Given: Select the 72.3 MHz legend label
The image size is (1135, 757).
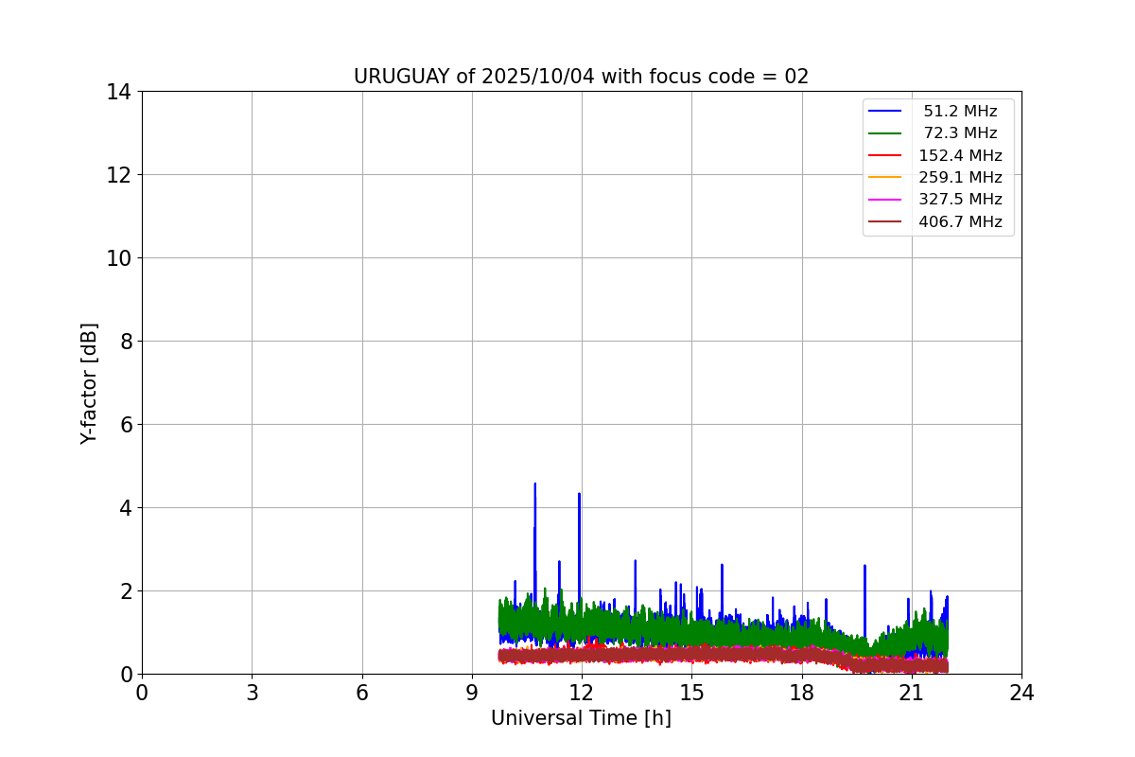Looking at the screenshot, I should click(960, 133).
